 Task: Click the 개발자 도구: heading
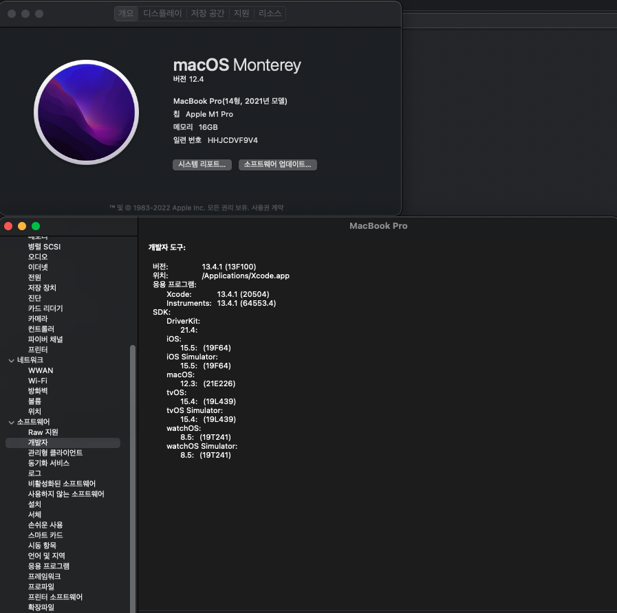tap(167, 247)
